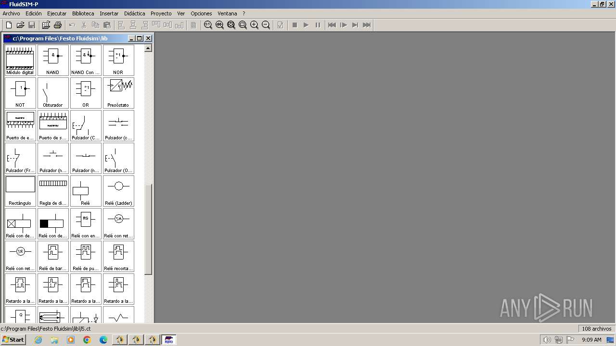Pause the simulation
Screen dimensions: 616x346
click(318, 25)
